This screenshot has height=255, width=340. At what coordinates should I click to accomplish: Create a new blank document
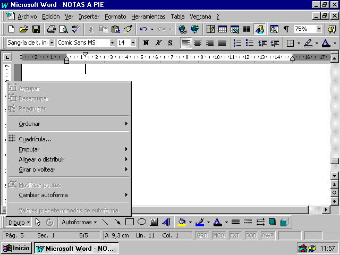(x=11, y=29)
